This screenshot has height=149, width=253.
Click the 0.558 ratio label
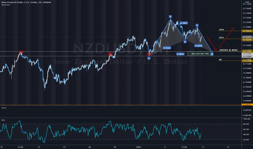click(x=167, y=48)
